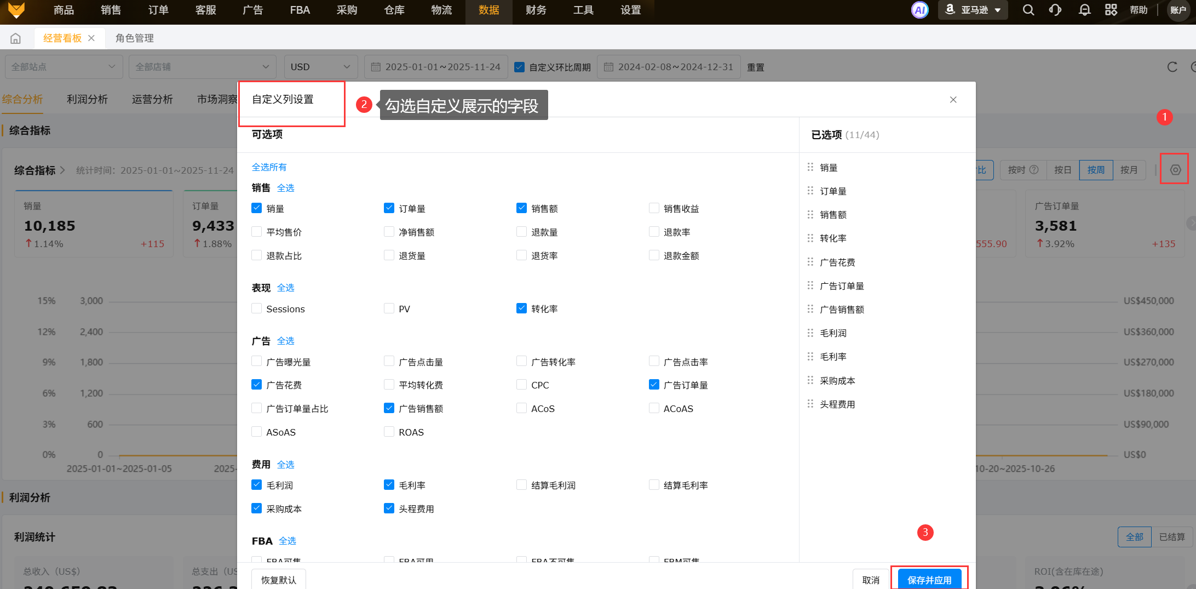1196x589 pixels.
Task: Click the 保存并应用 button
Action: click(929, 579)
